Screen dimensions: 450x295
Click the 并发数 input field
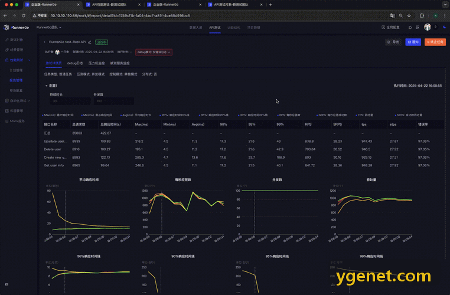(113, 101)
